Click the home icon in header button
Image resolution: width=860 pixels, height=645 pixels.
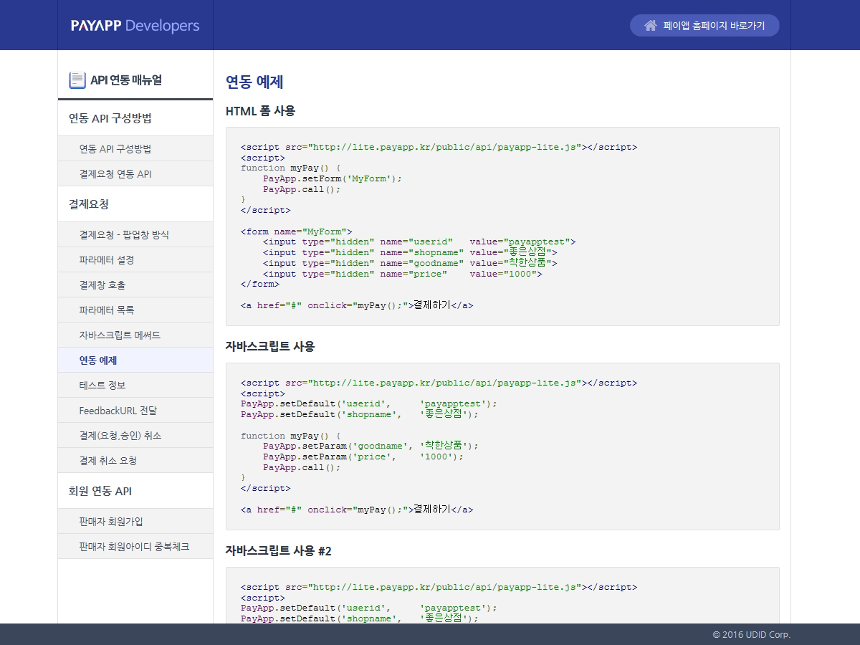[651, 26]
